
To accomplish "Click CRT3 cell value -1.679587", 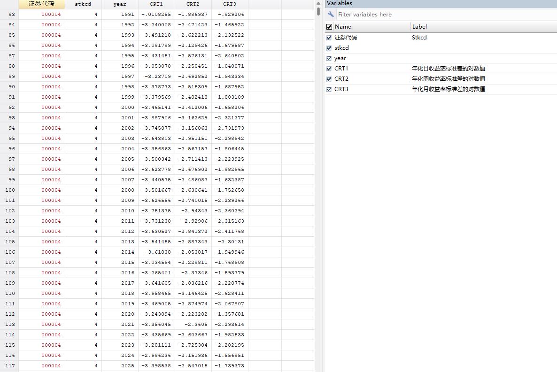I will click(229, 46).
